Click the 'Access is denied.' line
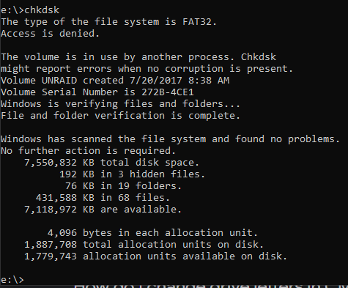 pyautogui.click(x=50, y=34)
